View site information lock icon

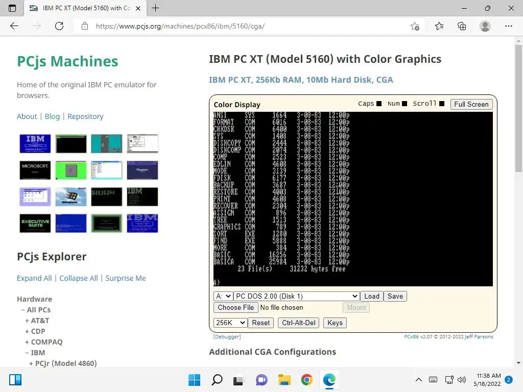pyautogui.click(x=85, y=26)
